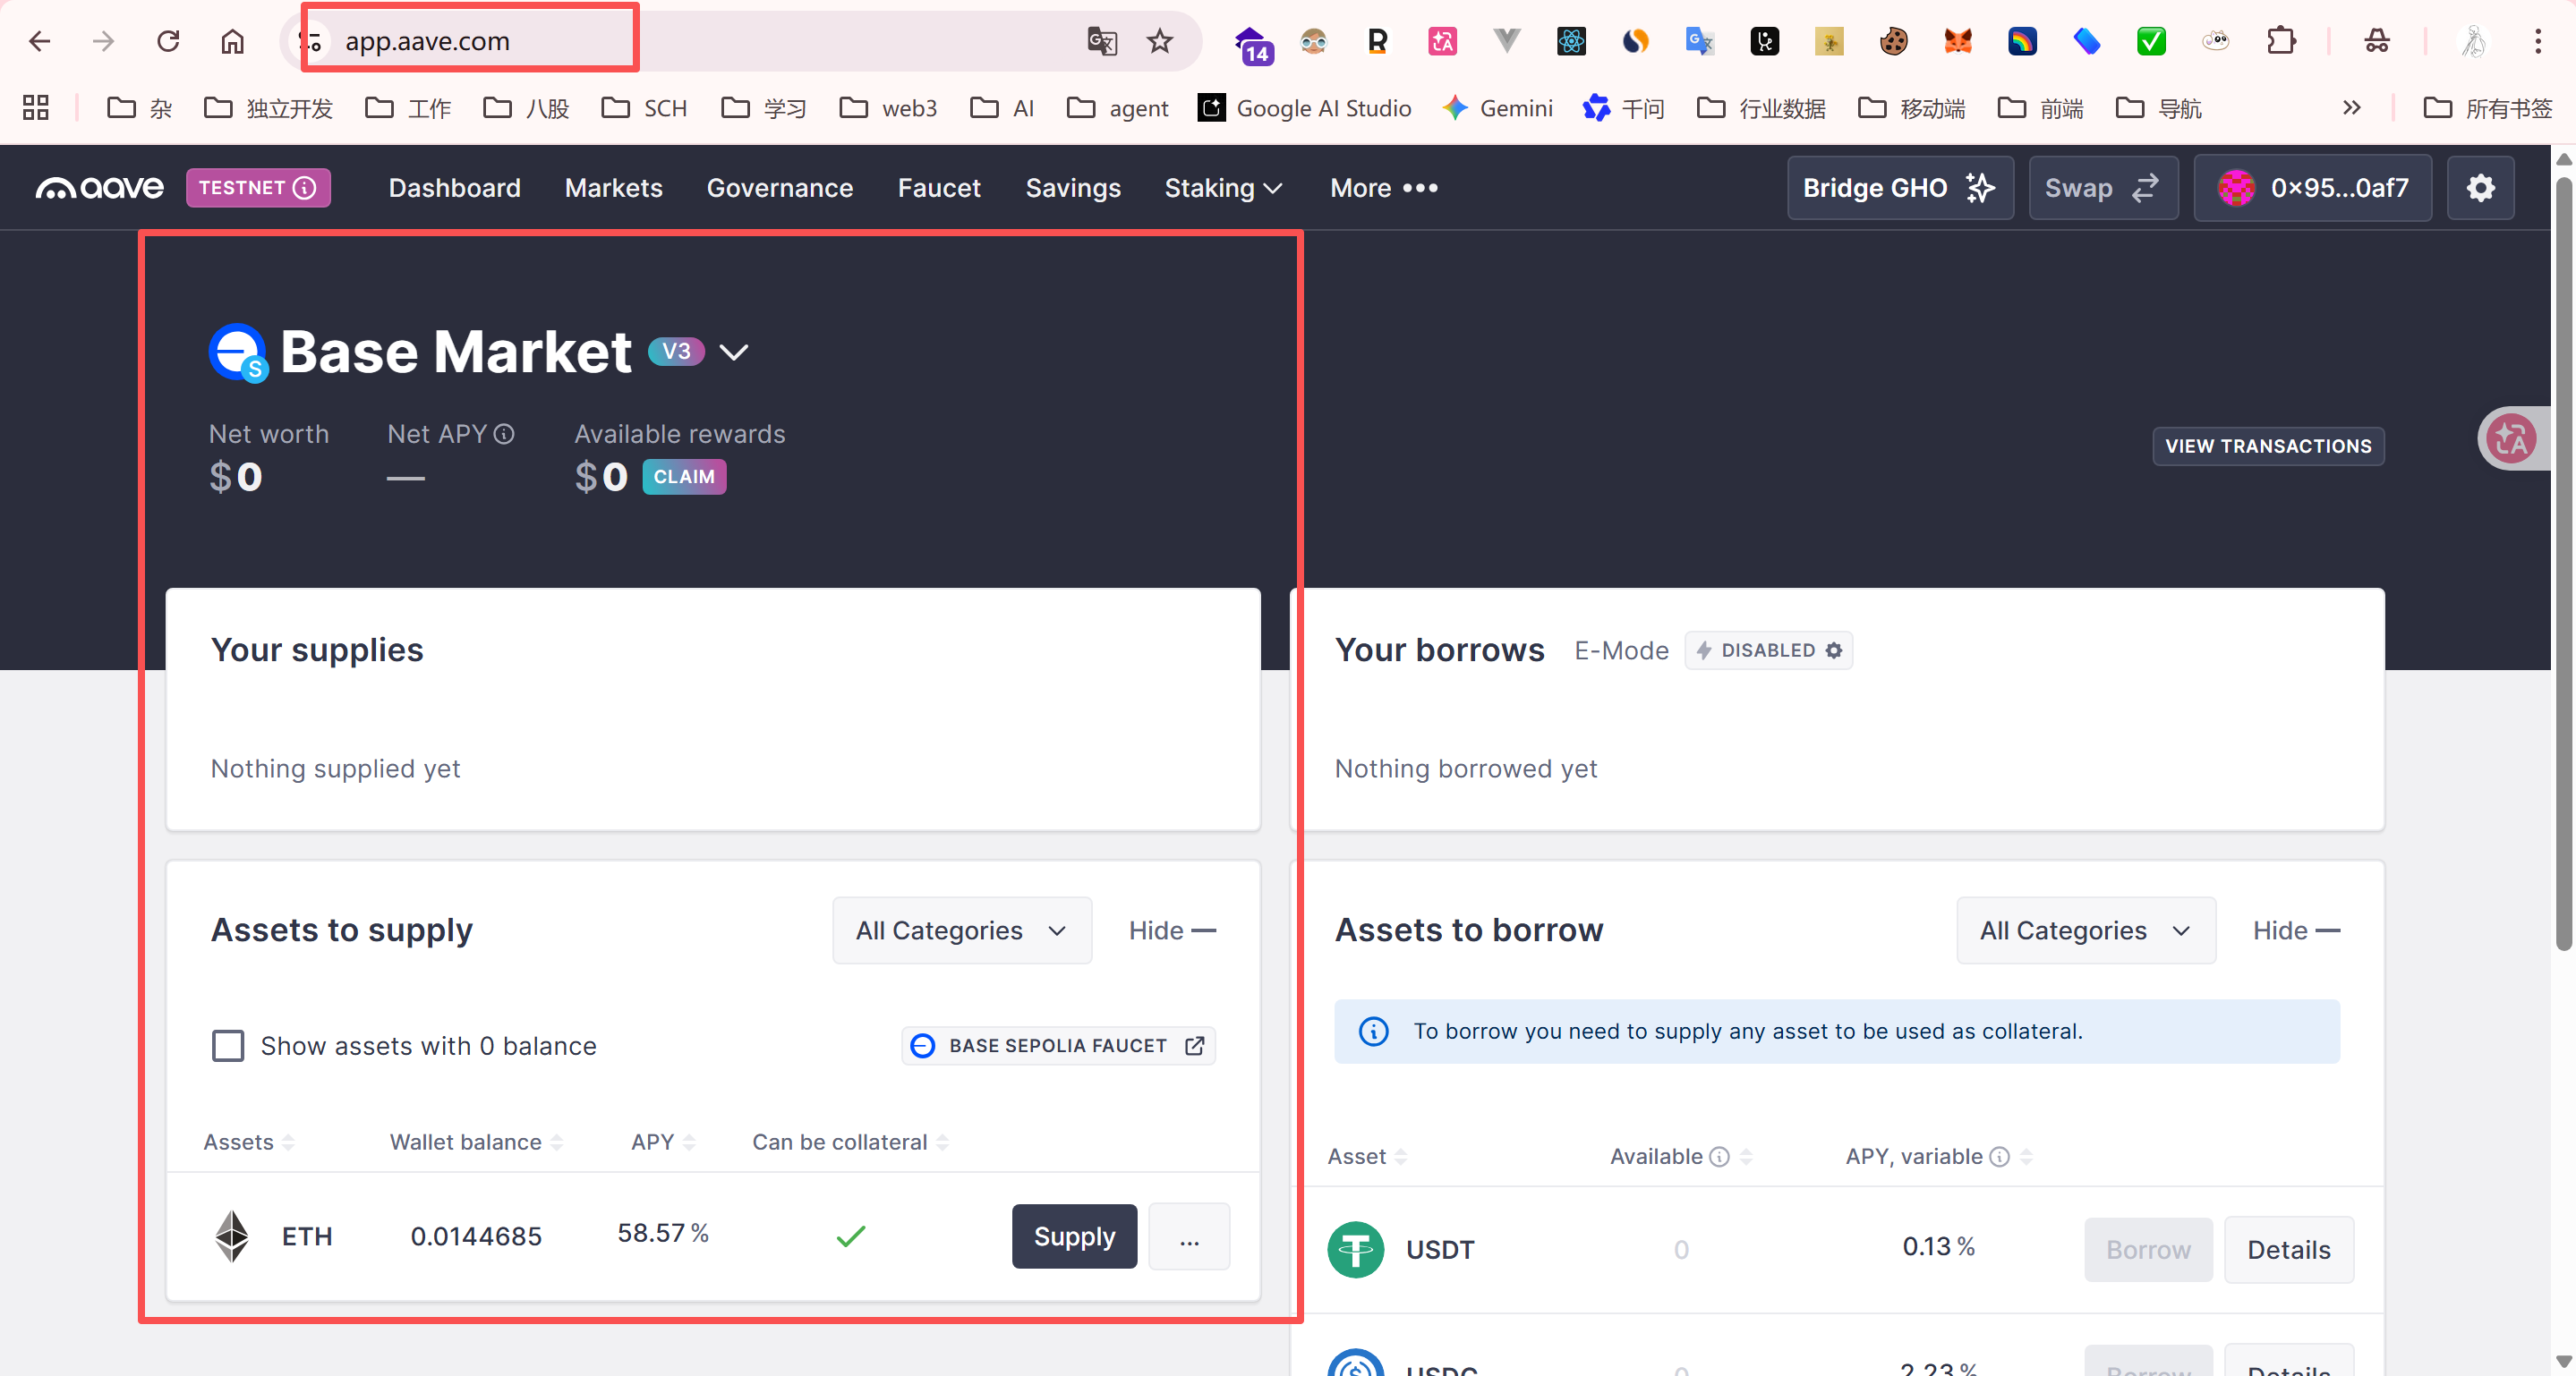Bookmark page with star icon

click(x=1159, y=41)
